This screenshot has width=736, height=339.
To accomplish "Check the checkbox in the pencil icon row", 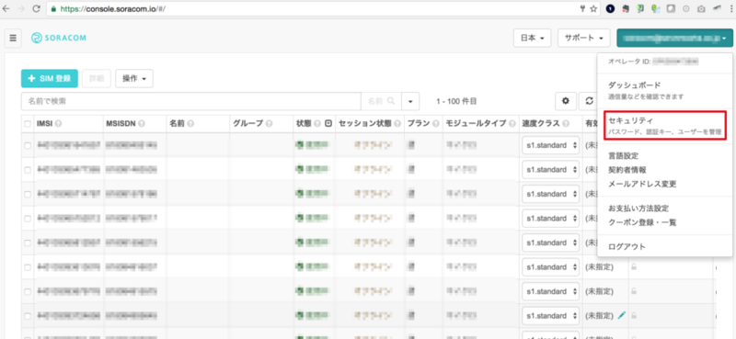I will (28, 316).
